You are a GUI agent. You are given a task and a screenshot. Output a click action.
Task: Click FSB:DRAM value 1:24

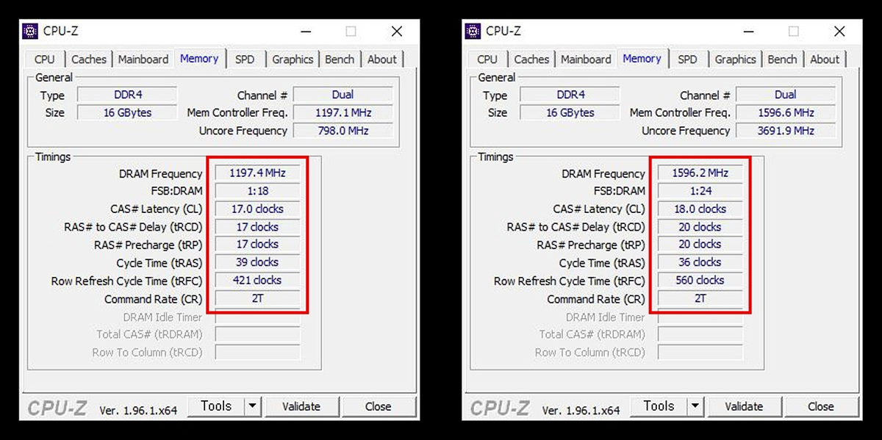pyautogui.click(x=700, y=191)
